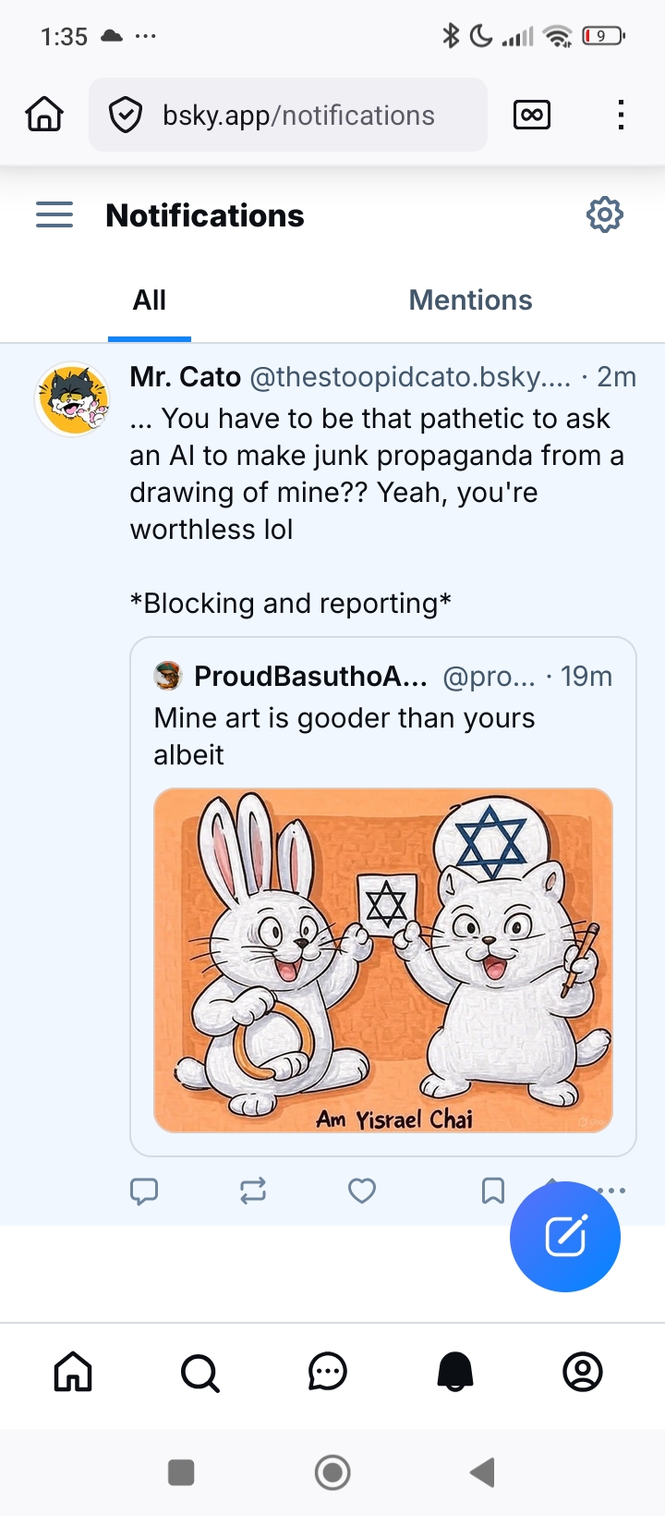Open notification settings gear
Screen dimensions: 665x1516
point(605,214)
